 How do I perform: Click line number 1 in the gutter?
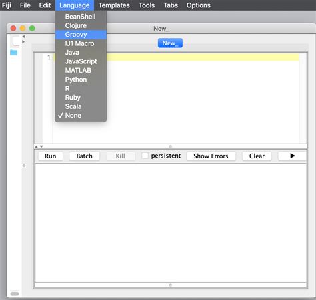coord(49,57)
